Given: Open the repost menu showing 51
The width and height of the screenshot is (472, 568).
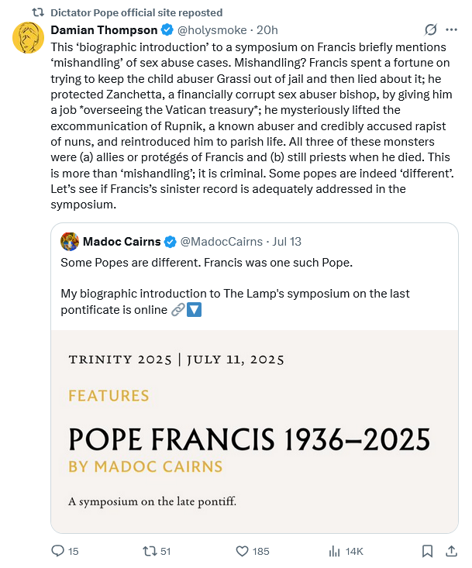Looking at the screenshot, I should (150, 551).
